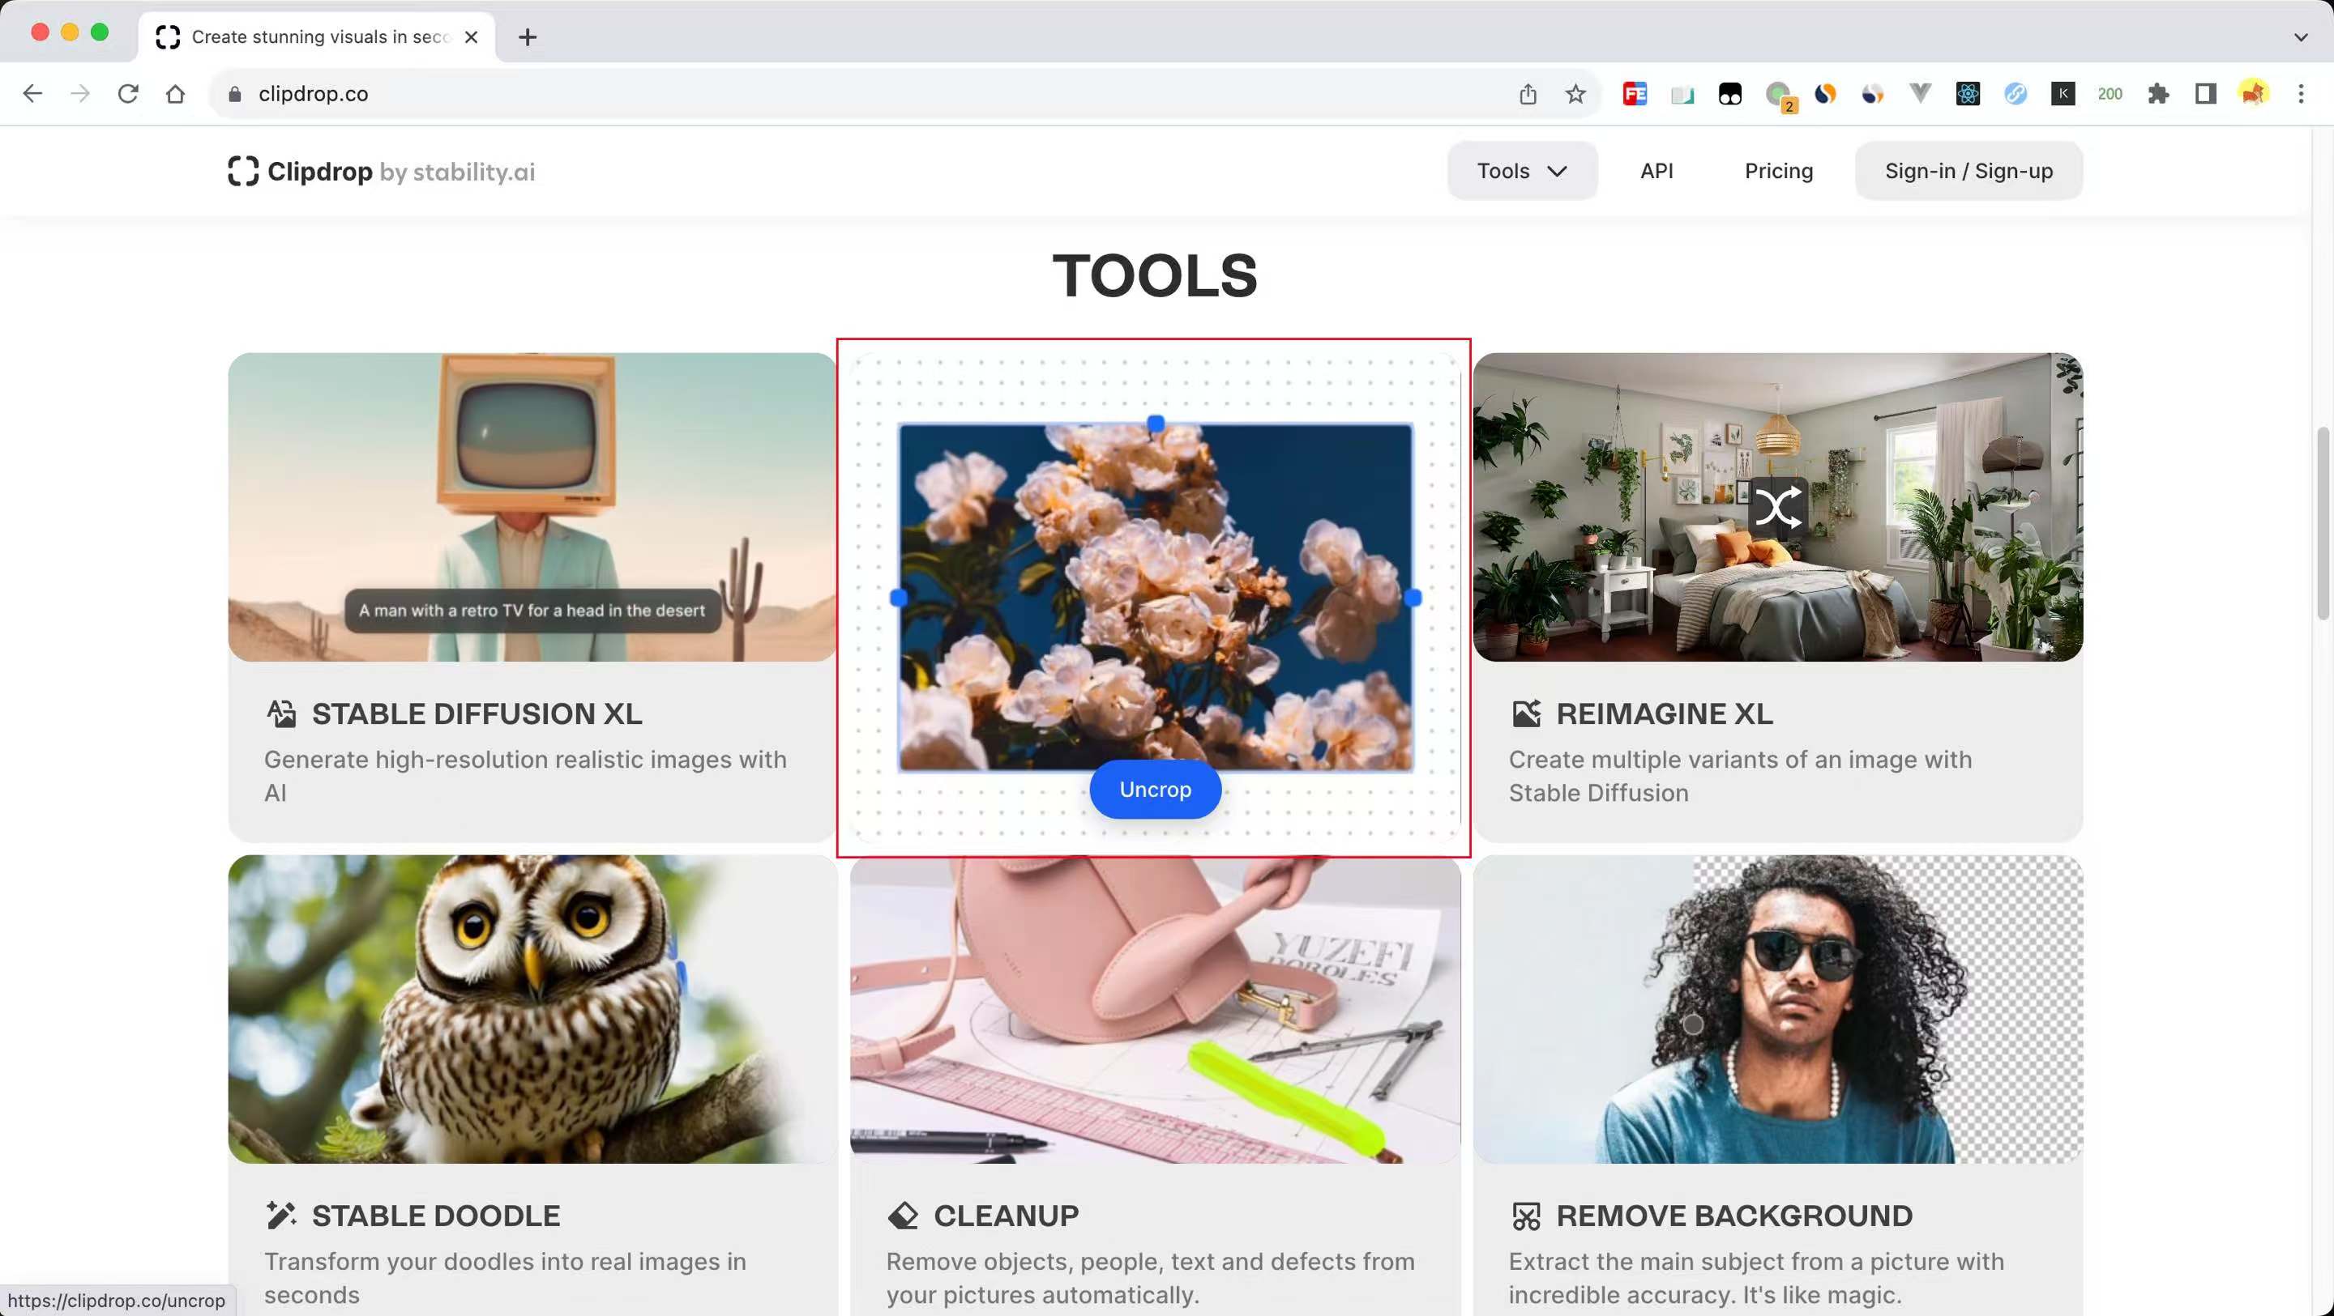This screenshot has height=1316, width=2334.
Task: Click the page vertical scrollbar
Action: point(2323,523)
